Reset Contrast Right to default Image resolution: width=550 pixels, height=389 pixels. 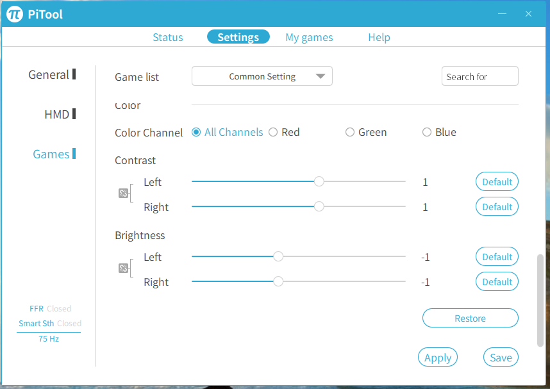[497, 206]
